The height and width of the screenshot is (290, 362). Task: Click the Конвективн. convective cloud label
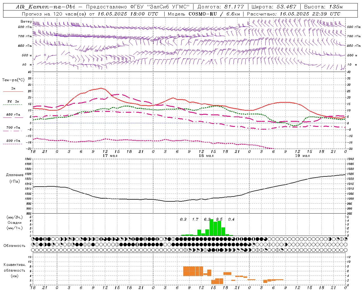coord(15,265)
